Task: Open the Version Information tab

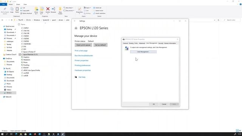Action: coord(170,43)
